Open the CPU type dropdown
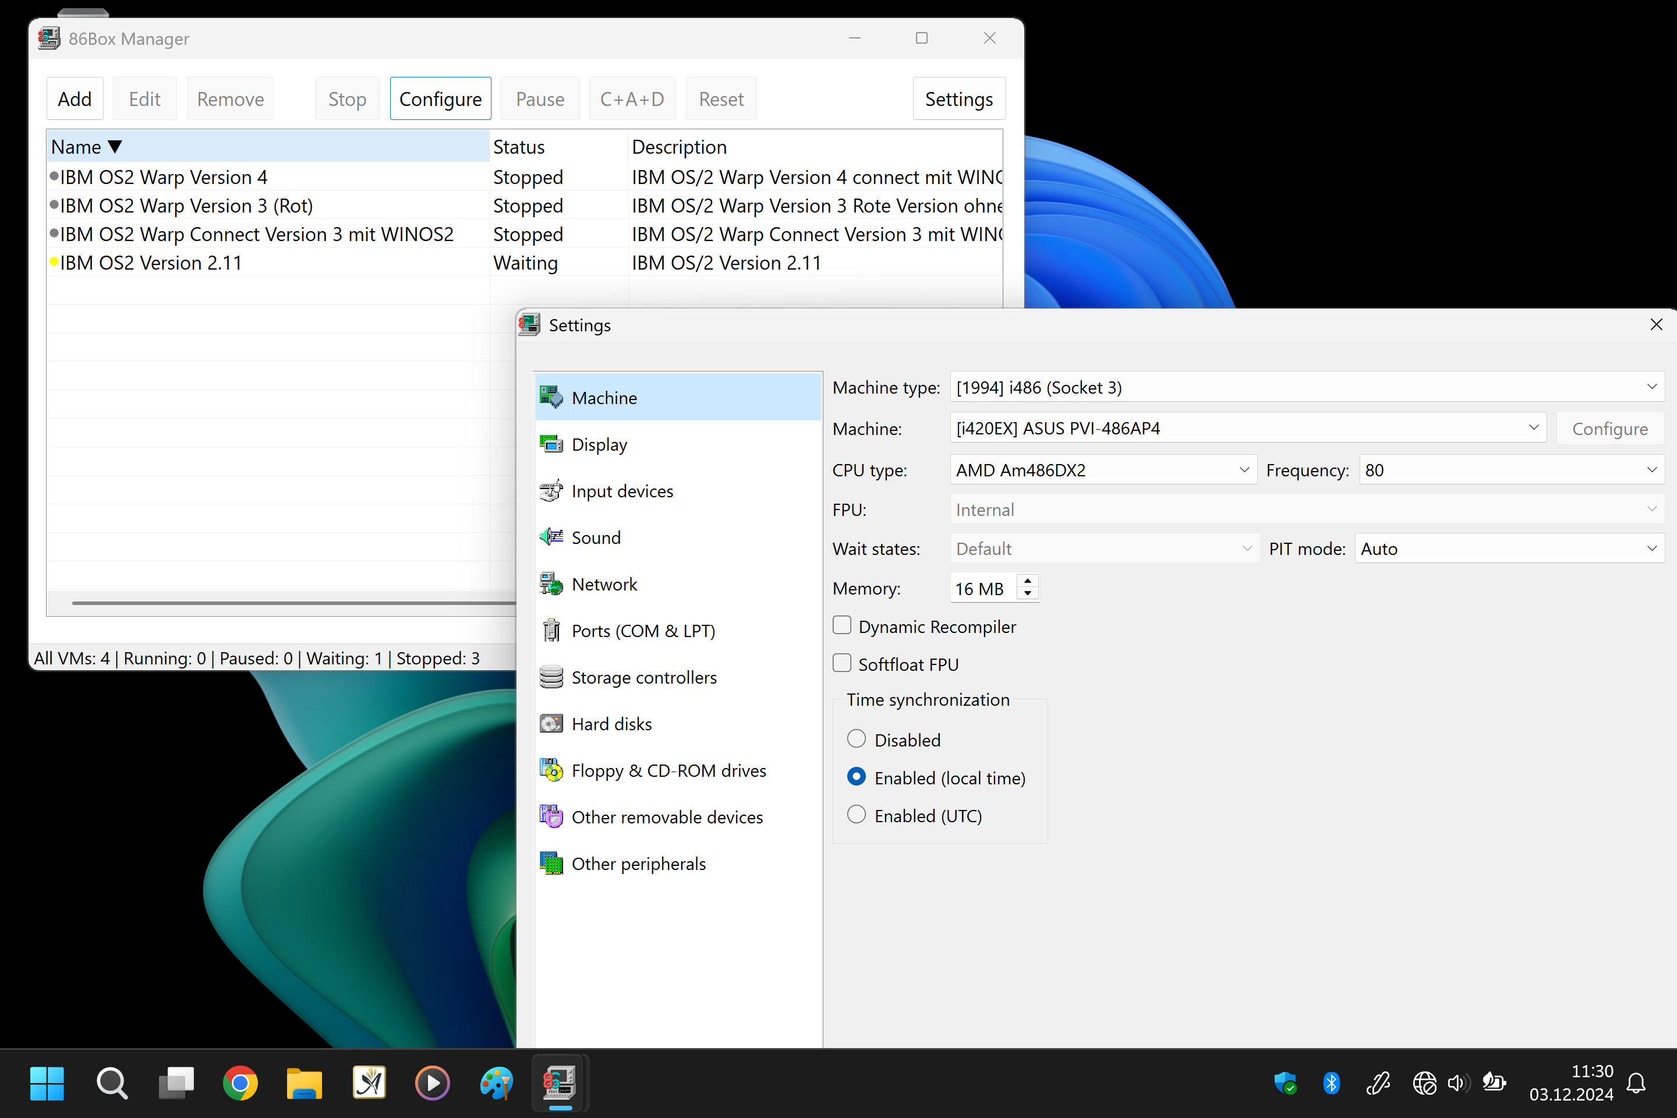1677x1118 pixels. [1103, 470]
